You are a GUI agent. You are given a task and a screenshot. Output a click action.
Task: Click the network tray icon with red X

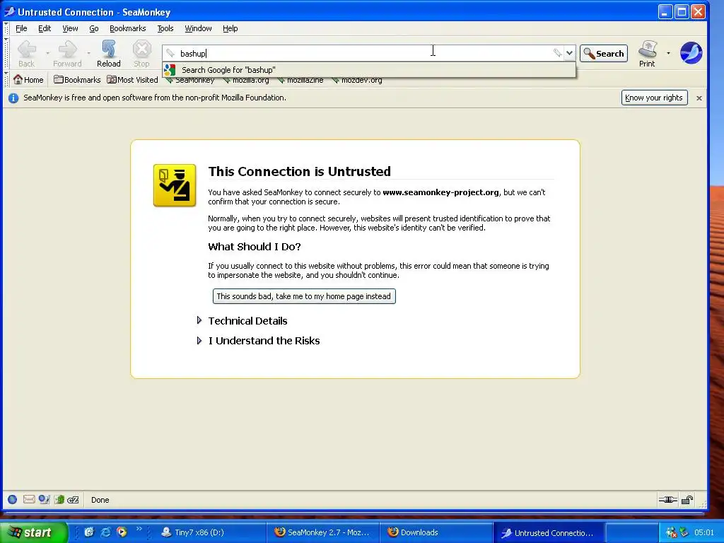click(671, 532)
